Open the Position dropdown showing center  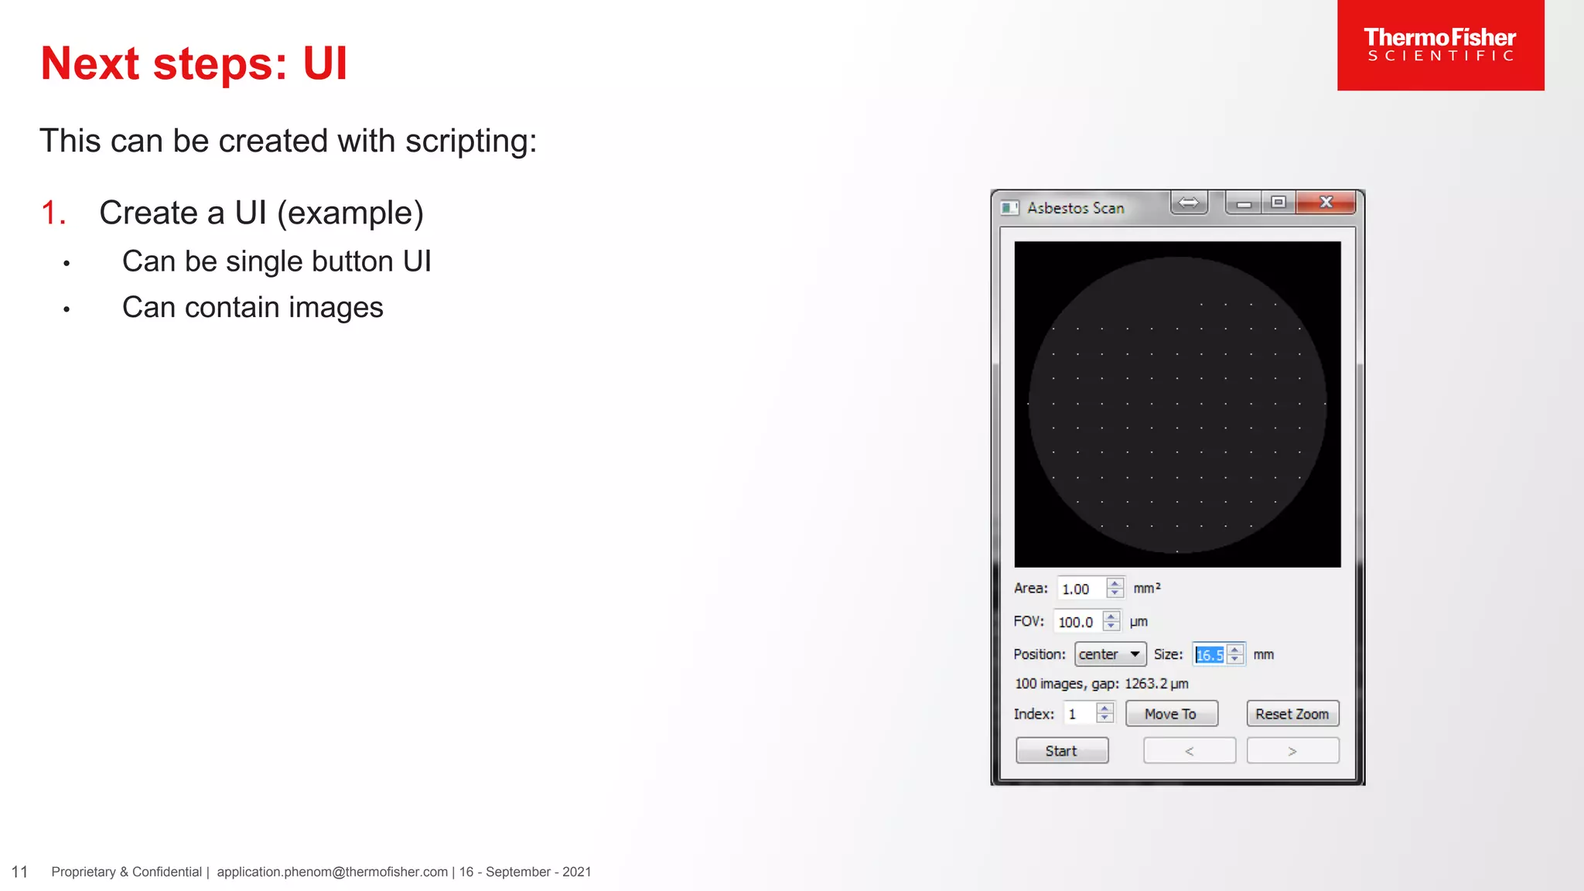tap(1111, 654)
